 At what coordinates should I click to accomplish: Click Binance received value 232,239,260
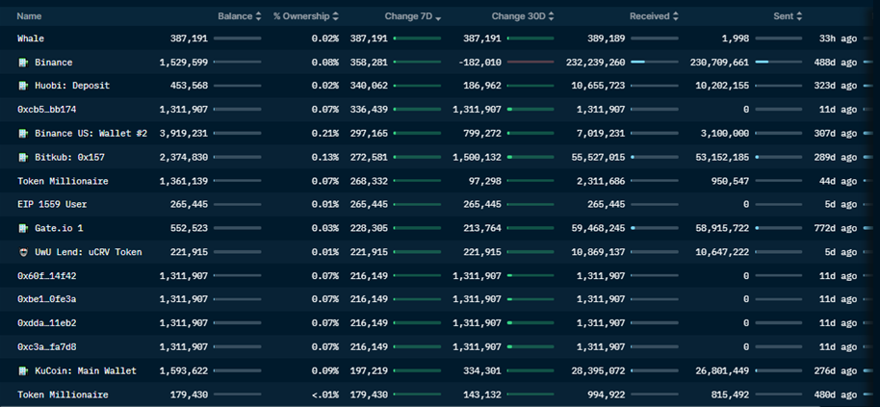point(595,63)
